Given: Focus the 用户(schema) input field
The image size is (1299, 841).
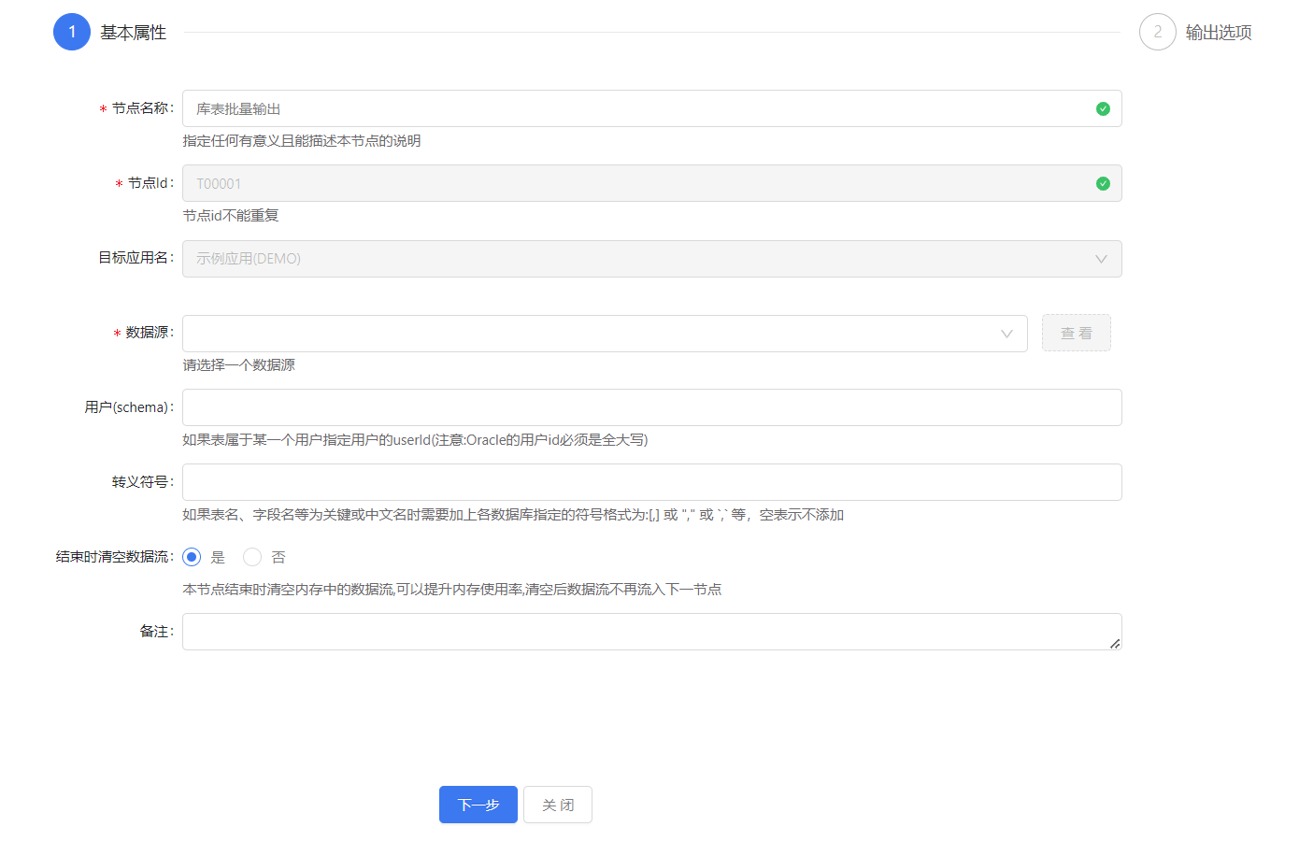Looking at the screenshot, I should 651,407.
